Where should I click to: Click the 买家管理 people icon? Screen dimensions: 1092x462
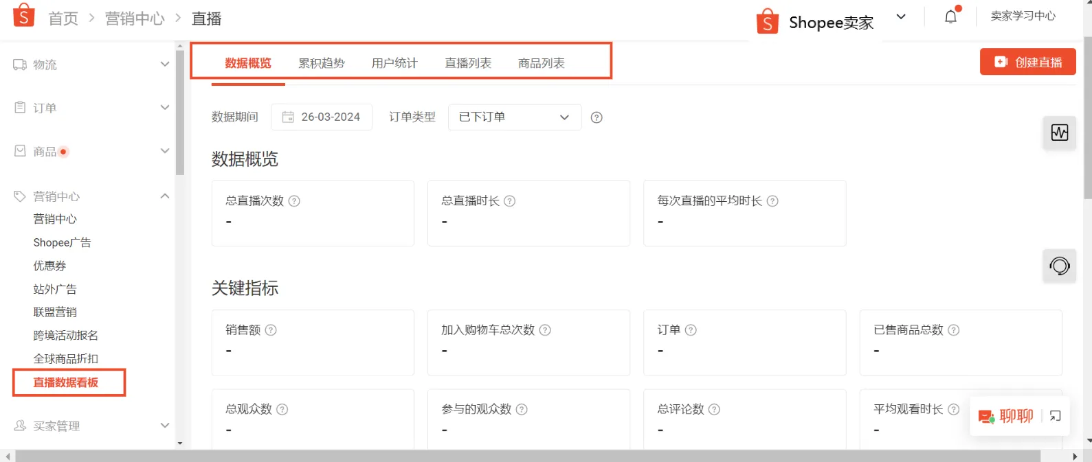tap(20, 426)
